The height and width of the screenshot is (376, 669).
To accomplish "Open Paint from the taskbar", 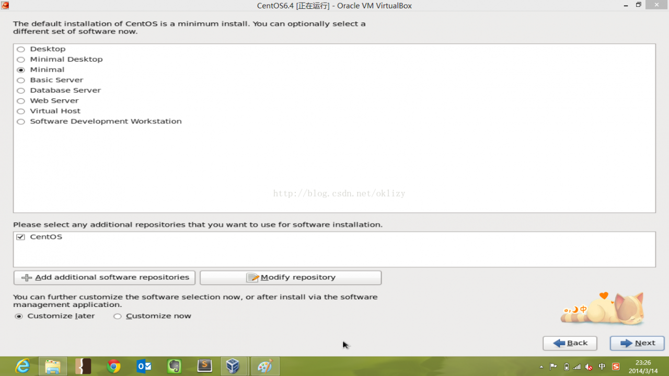I will (265, 367).
